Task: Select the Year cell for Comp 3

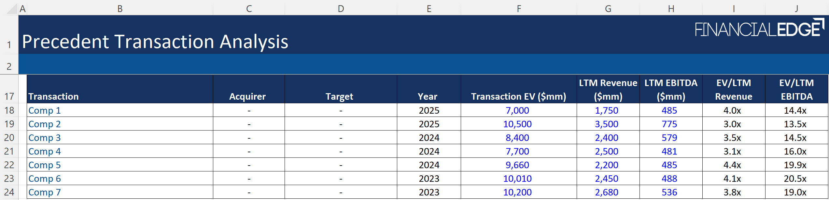Action: click(x=429, y=138)
